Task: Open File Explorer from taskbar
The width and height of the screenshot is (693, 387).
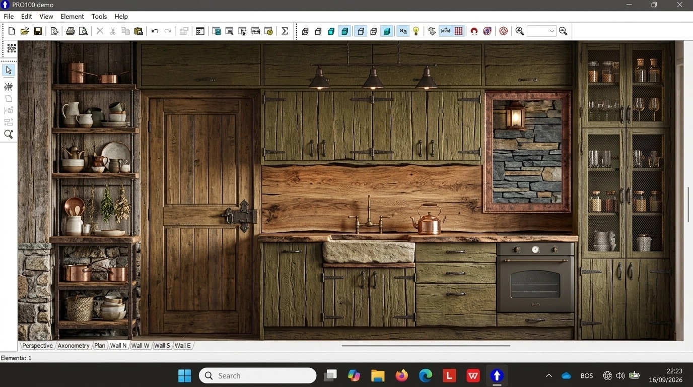Action: 378,376
